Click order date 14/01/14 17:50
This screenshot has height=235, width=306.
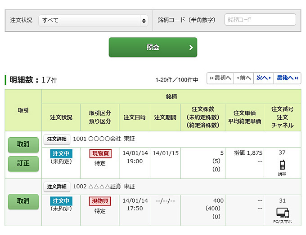pyautogui.click(x=135, y=205)
